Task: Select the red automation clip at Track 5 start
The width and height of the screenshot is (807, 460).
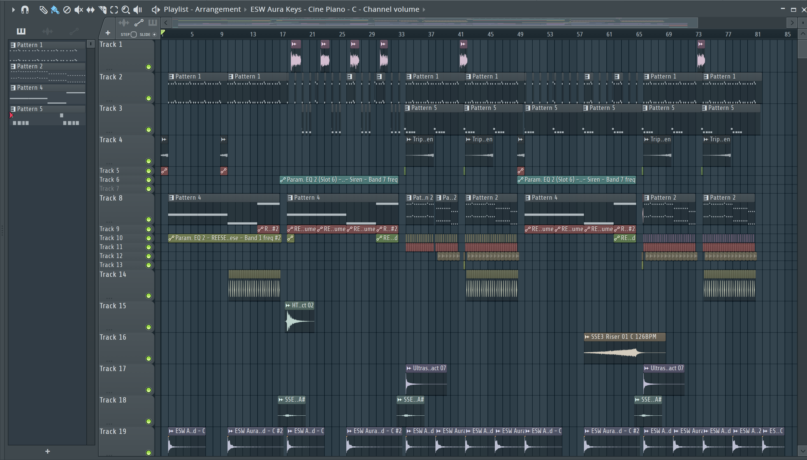Action: 164,171
